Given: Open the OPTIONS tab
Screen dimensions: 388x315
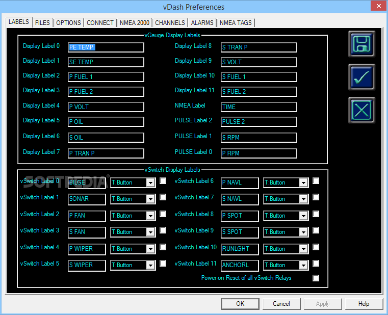Looking at the screenshot, I should [x=68, y=23].
